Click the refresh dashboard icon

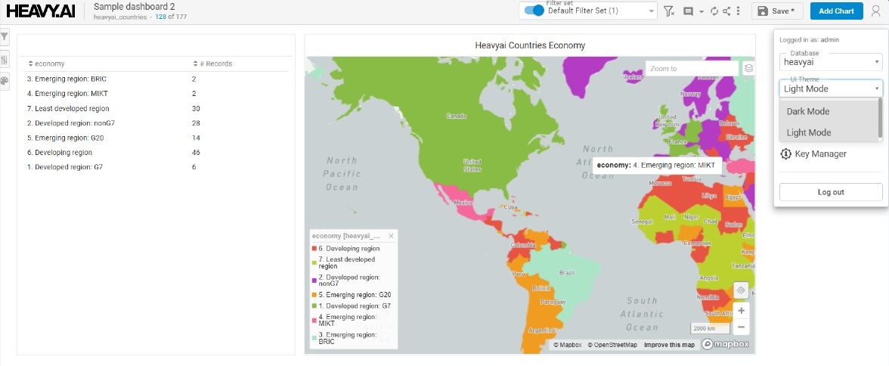714,11
